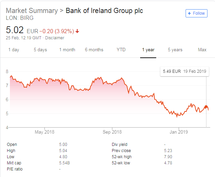
Task: Click the chart hover point marker
Action: coord(206,107)
